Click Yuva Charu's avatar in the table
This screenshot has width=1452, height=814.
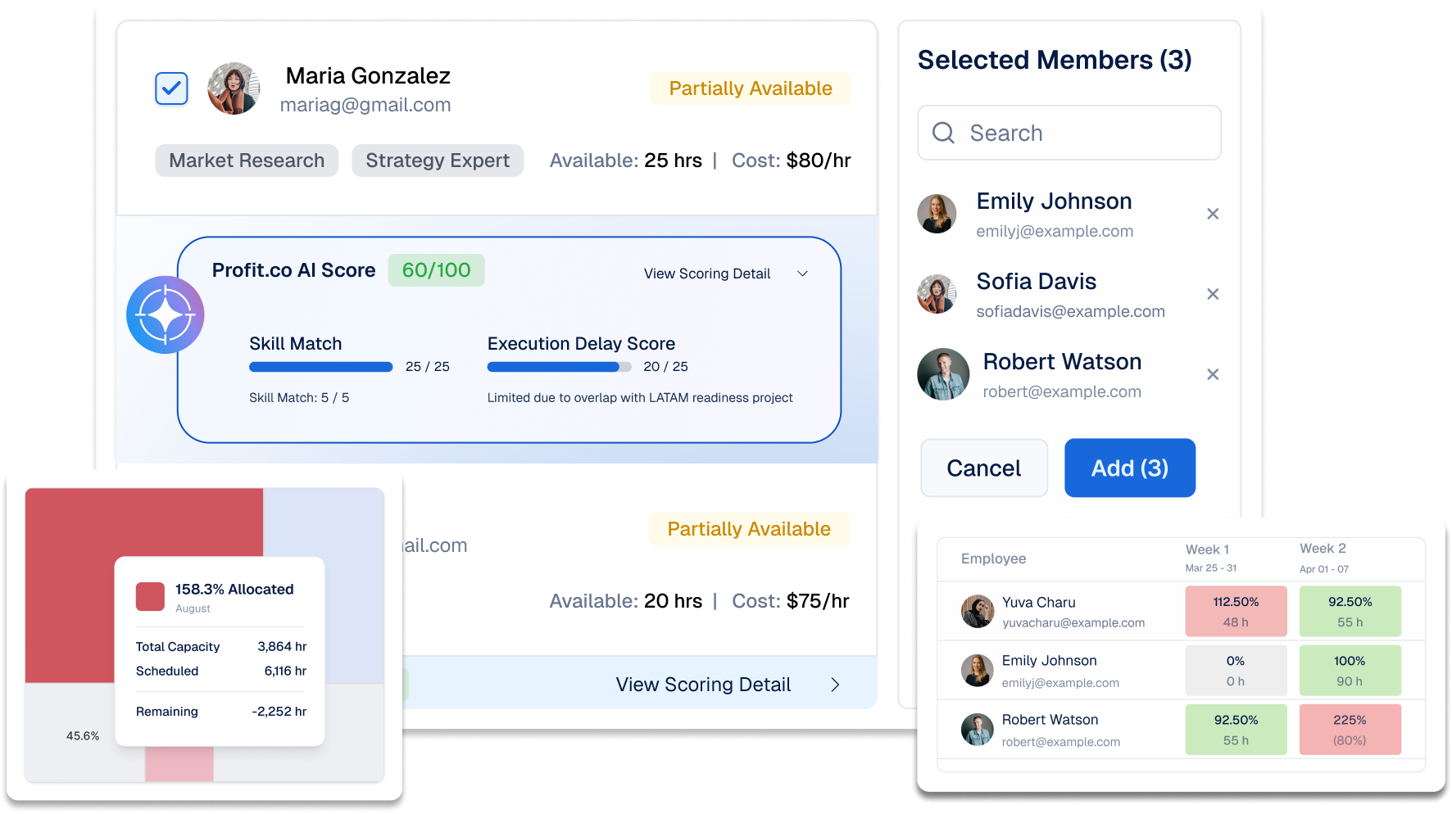pos(978,612)
